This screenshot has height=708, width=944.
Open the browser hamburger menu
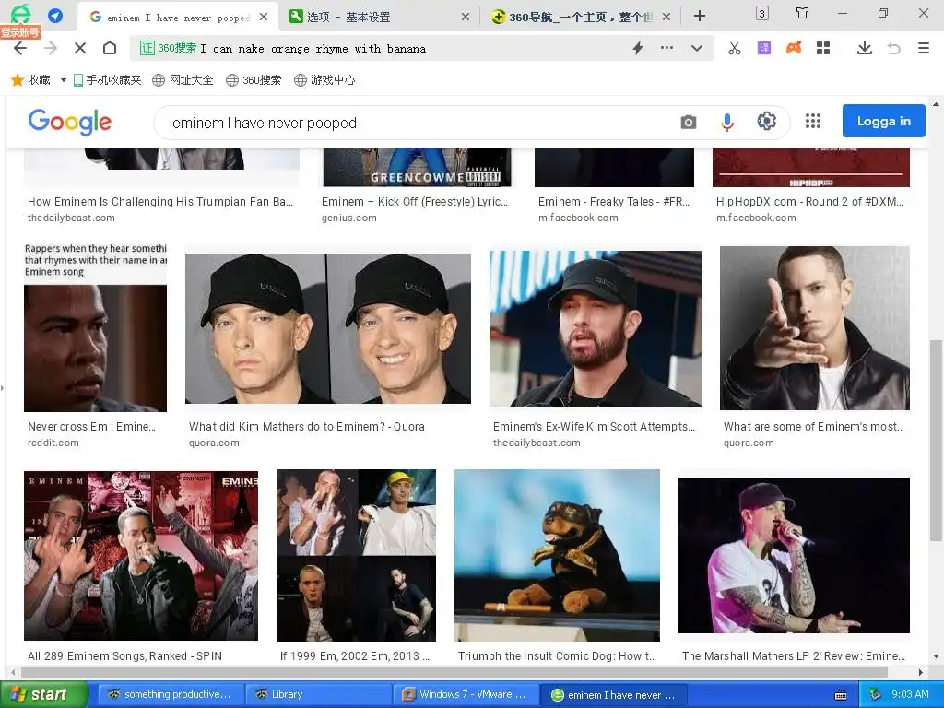click(x=924, y=48)
